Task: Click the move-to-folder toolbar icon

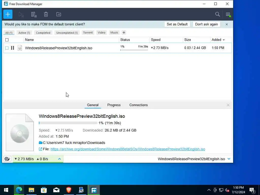Action: click(59, 14)
